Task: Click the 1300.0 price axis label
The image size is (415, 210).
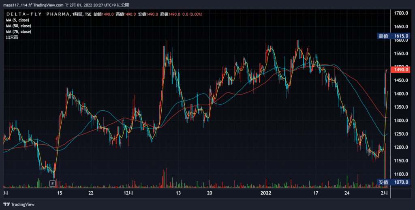Action: 401,120
